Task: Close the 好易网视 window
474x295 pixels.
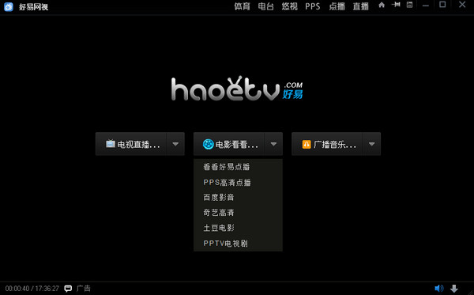Action: (x=462, y=5)
